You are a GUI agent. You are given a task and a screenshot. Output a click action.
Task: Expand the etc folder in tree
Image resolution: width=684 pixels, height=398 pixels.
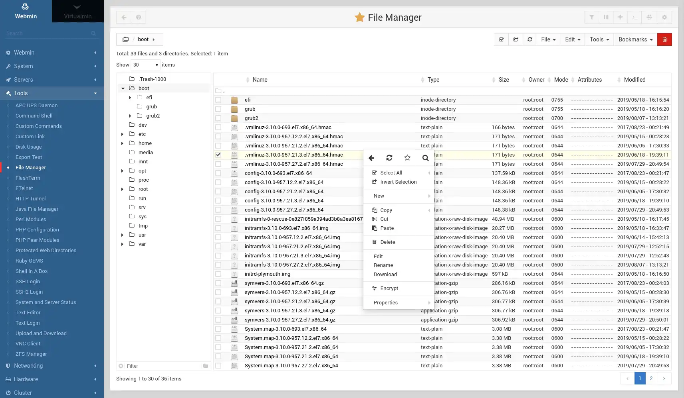(123, 134)
